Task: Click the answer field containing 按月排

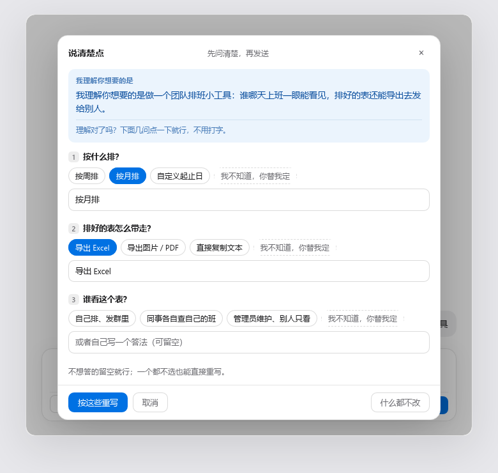Action: point(249,199)
